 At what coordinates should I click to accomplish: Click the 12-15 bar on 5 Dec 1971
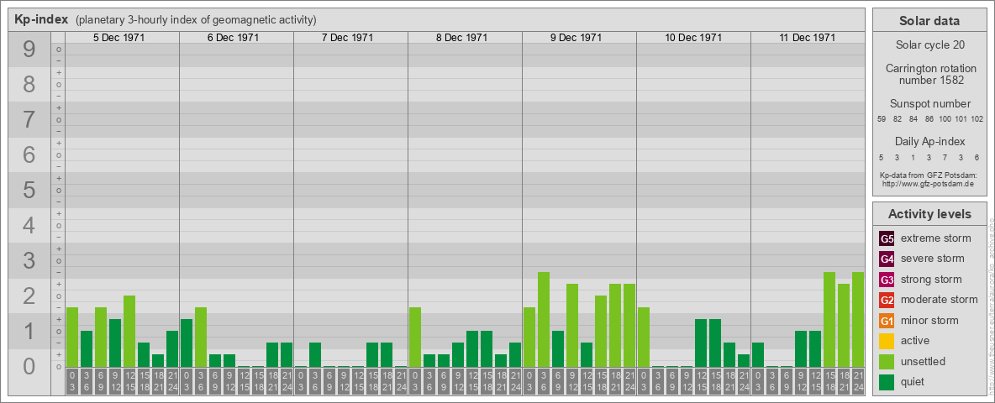point(129,332)
